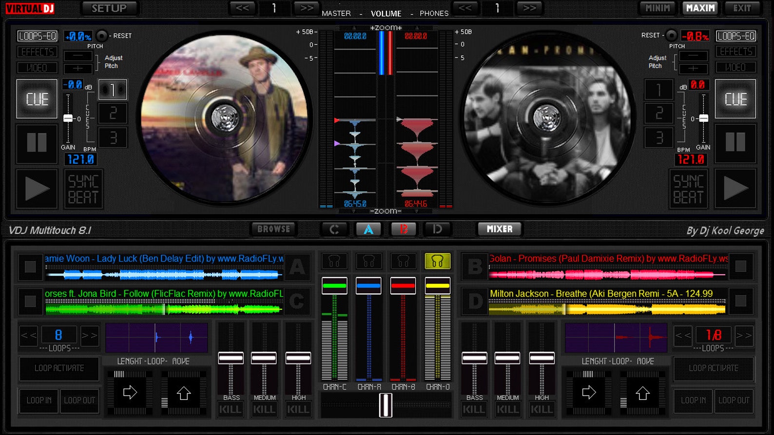The height and width of the screenshot is (435, 774).
Task: Kill right deck BASS
Action: click(x=474, y=410)
